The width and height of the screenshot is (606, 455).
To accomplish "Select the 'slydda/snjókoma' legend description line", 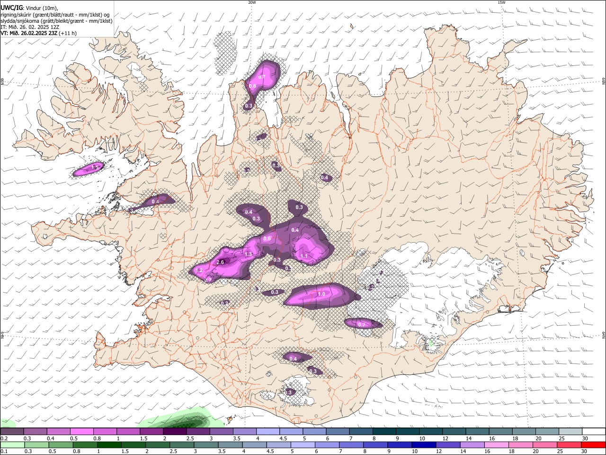I will [x=56, y=21].
